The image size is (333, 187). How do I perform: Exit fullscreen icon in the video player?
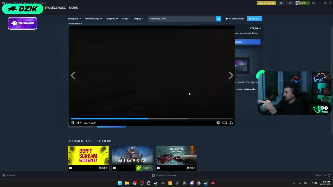[231, 123]
